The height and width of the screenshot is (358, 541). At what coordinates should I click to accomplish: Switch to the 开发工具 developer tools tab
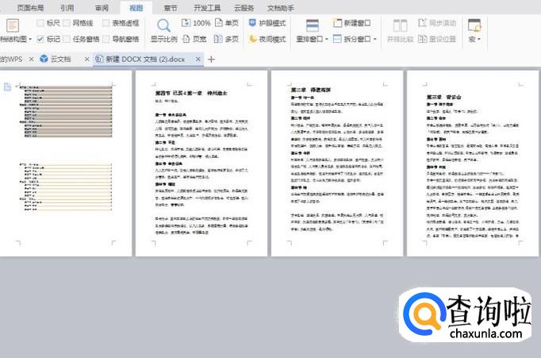pos(208,7)
